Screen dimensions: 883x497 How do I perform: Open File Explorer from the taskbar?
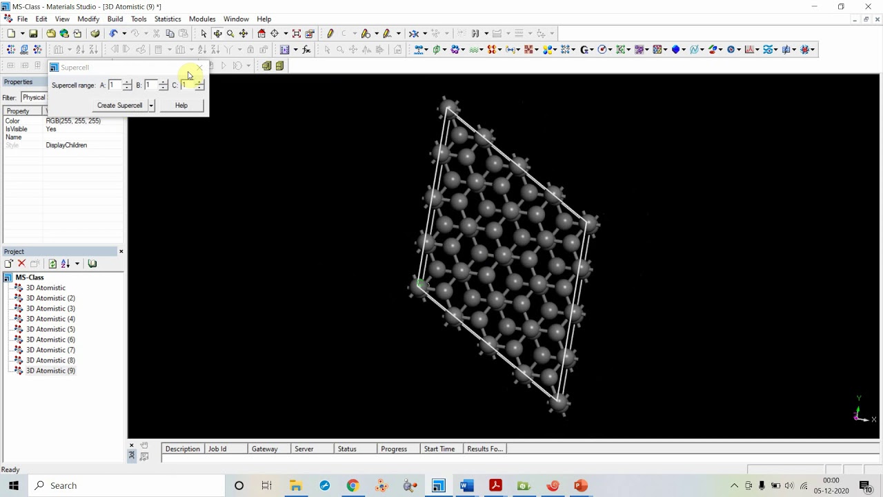(296, 485)
